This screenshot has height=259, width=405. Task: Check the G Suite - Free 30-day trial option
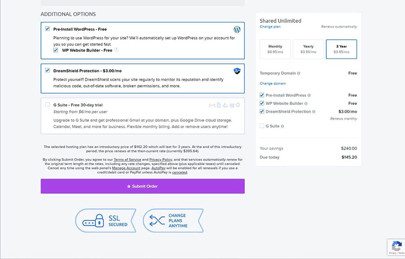coord(48,104)
